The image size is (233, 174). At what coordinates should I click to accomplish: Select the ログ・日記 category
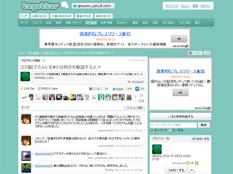[x=184, y=23]
